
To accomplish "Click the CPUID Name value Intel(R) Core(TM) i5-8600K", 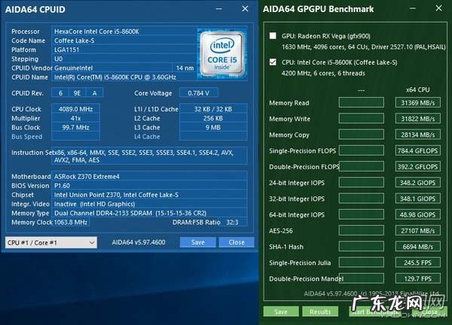I will (x=124, y=77).
